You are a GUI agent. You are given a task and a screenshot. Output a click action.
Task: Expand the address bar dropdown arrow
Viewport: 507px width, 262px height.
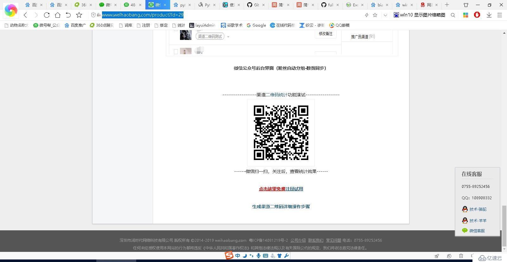[x=385, y=15]
